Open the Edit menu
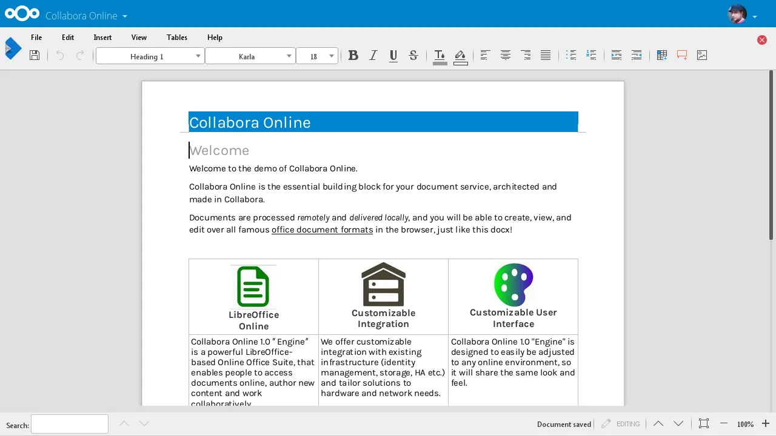 [68, 38]
